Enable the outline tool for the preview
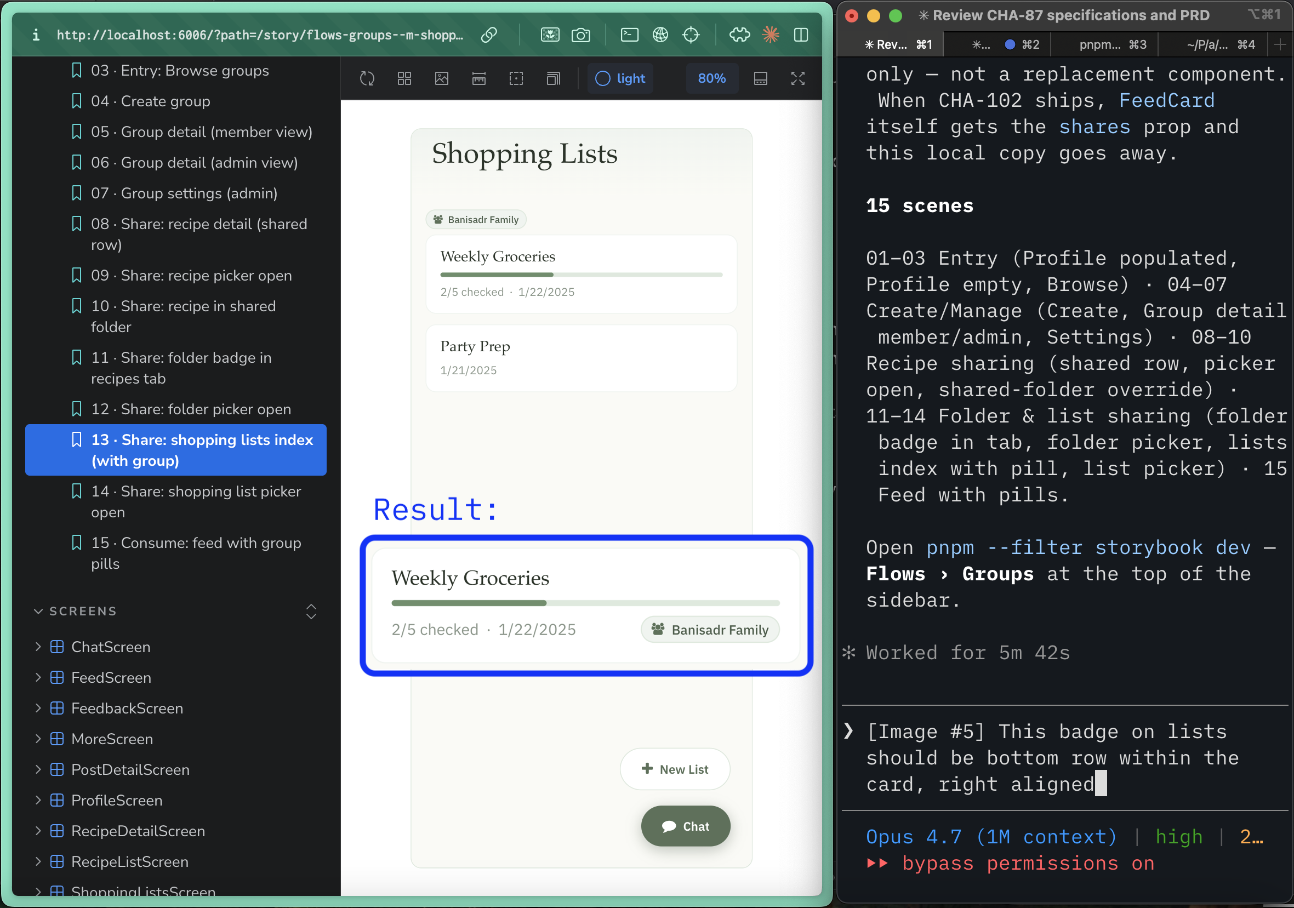Viewport: 1294px width, 908px height. click(x=516, y=79)
